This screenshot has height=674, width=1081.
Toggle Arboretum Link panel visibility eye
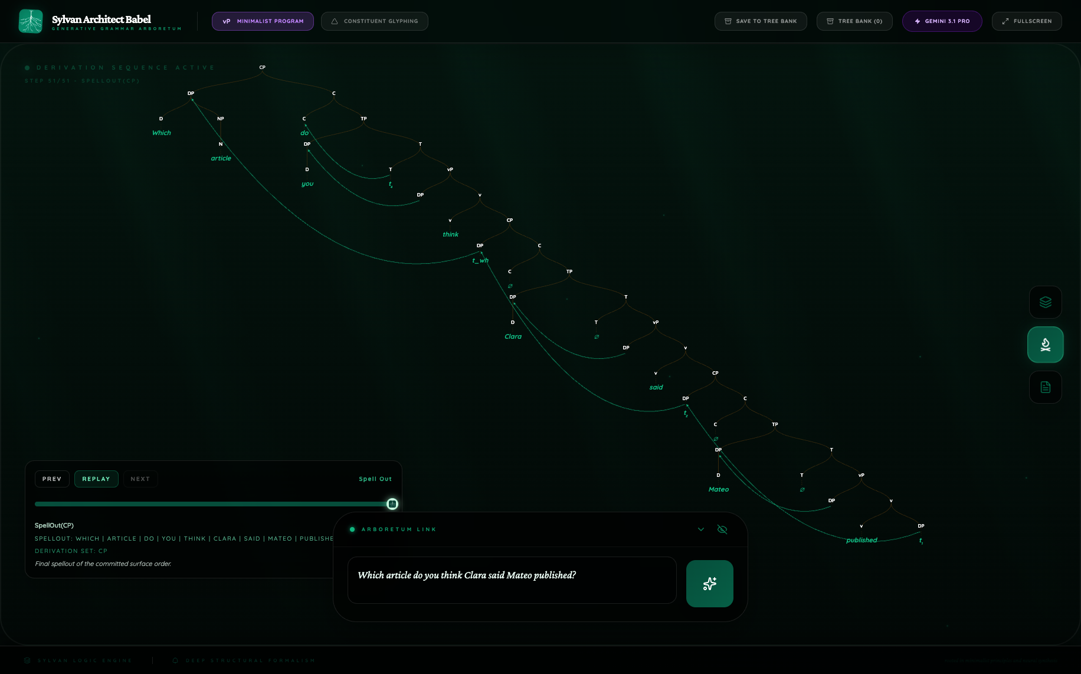(x=722, y=529)
